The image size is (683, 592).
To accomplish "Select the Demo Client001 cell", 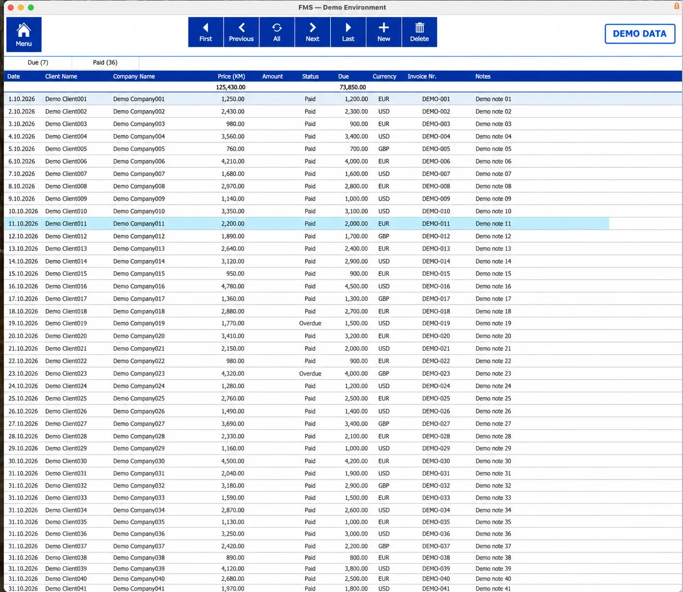I will [x=66, y=99].
